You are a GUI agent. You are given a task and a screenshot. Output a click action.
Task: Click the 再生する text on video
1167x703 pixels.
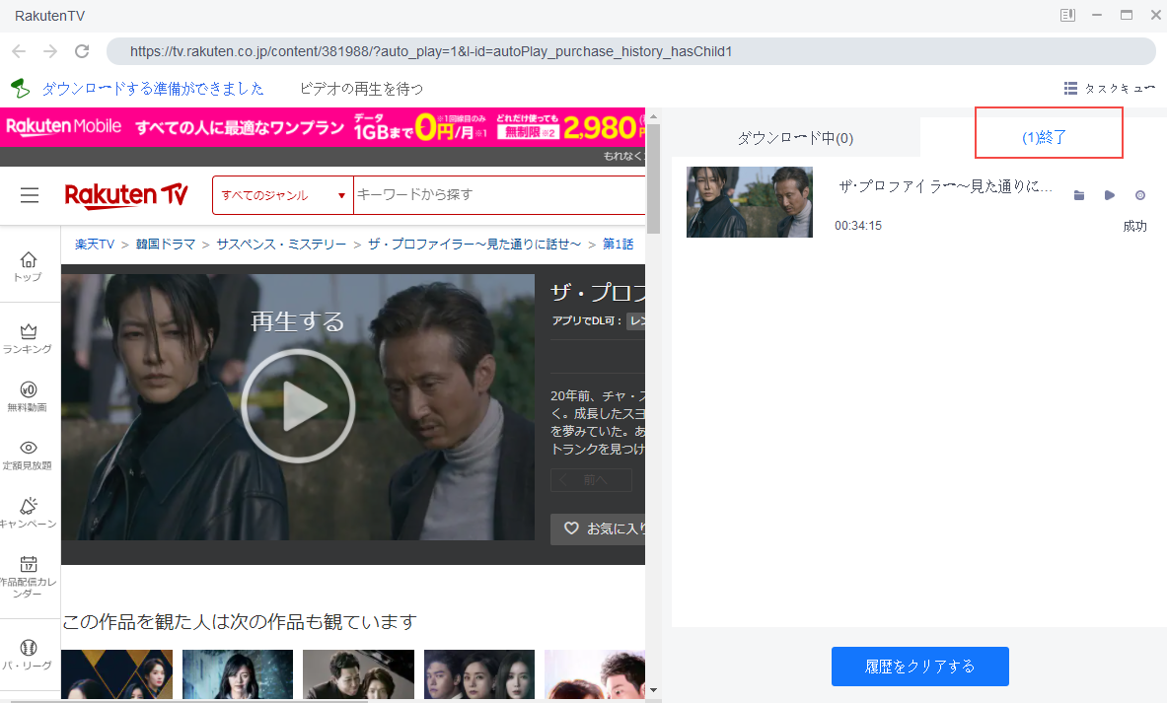click(x=298, y=321)
